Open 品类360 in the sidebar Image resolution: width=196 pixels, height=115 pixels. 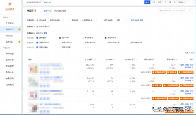pyautogui.click(x=9, y=42)
